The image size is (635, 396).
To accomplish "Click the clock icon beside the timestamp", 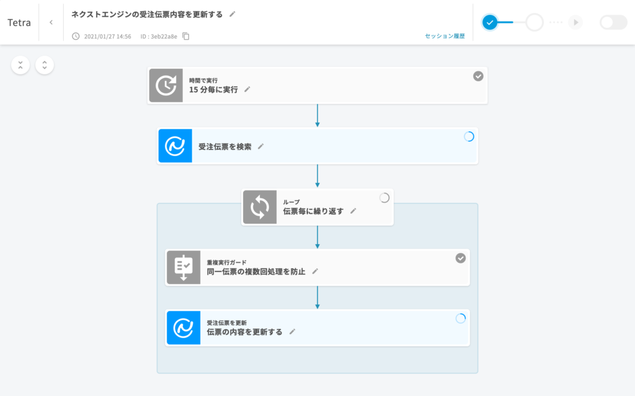I will [76, 36].
